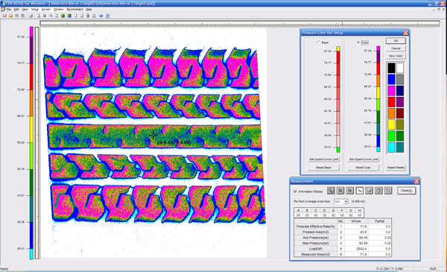Open the Environment menu

click(x=74, y=10)
